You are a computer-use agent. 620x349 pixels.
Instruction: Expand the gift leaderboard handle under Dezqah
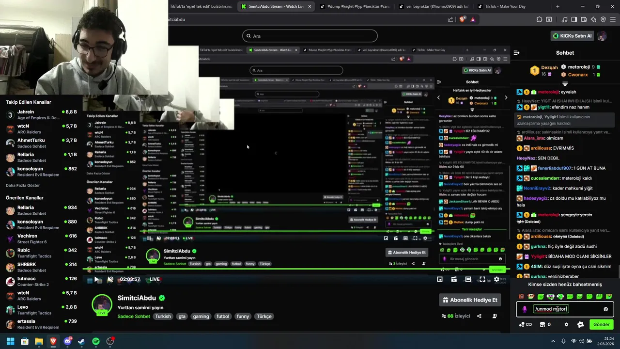(565, 84)
